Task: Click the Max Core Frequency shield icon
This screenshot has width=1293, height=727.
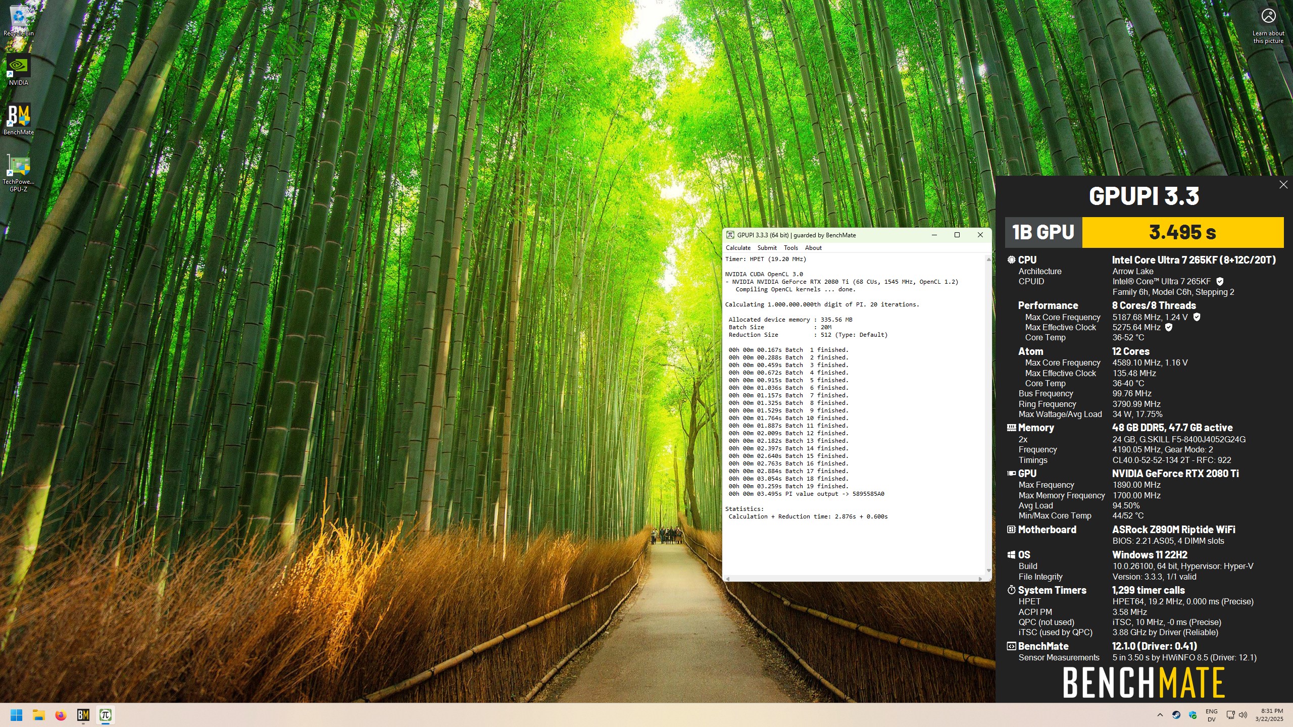Action: tap(1197, 317)
